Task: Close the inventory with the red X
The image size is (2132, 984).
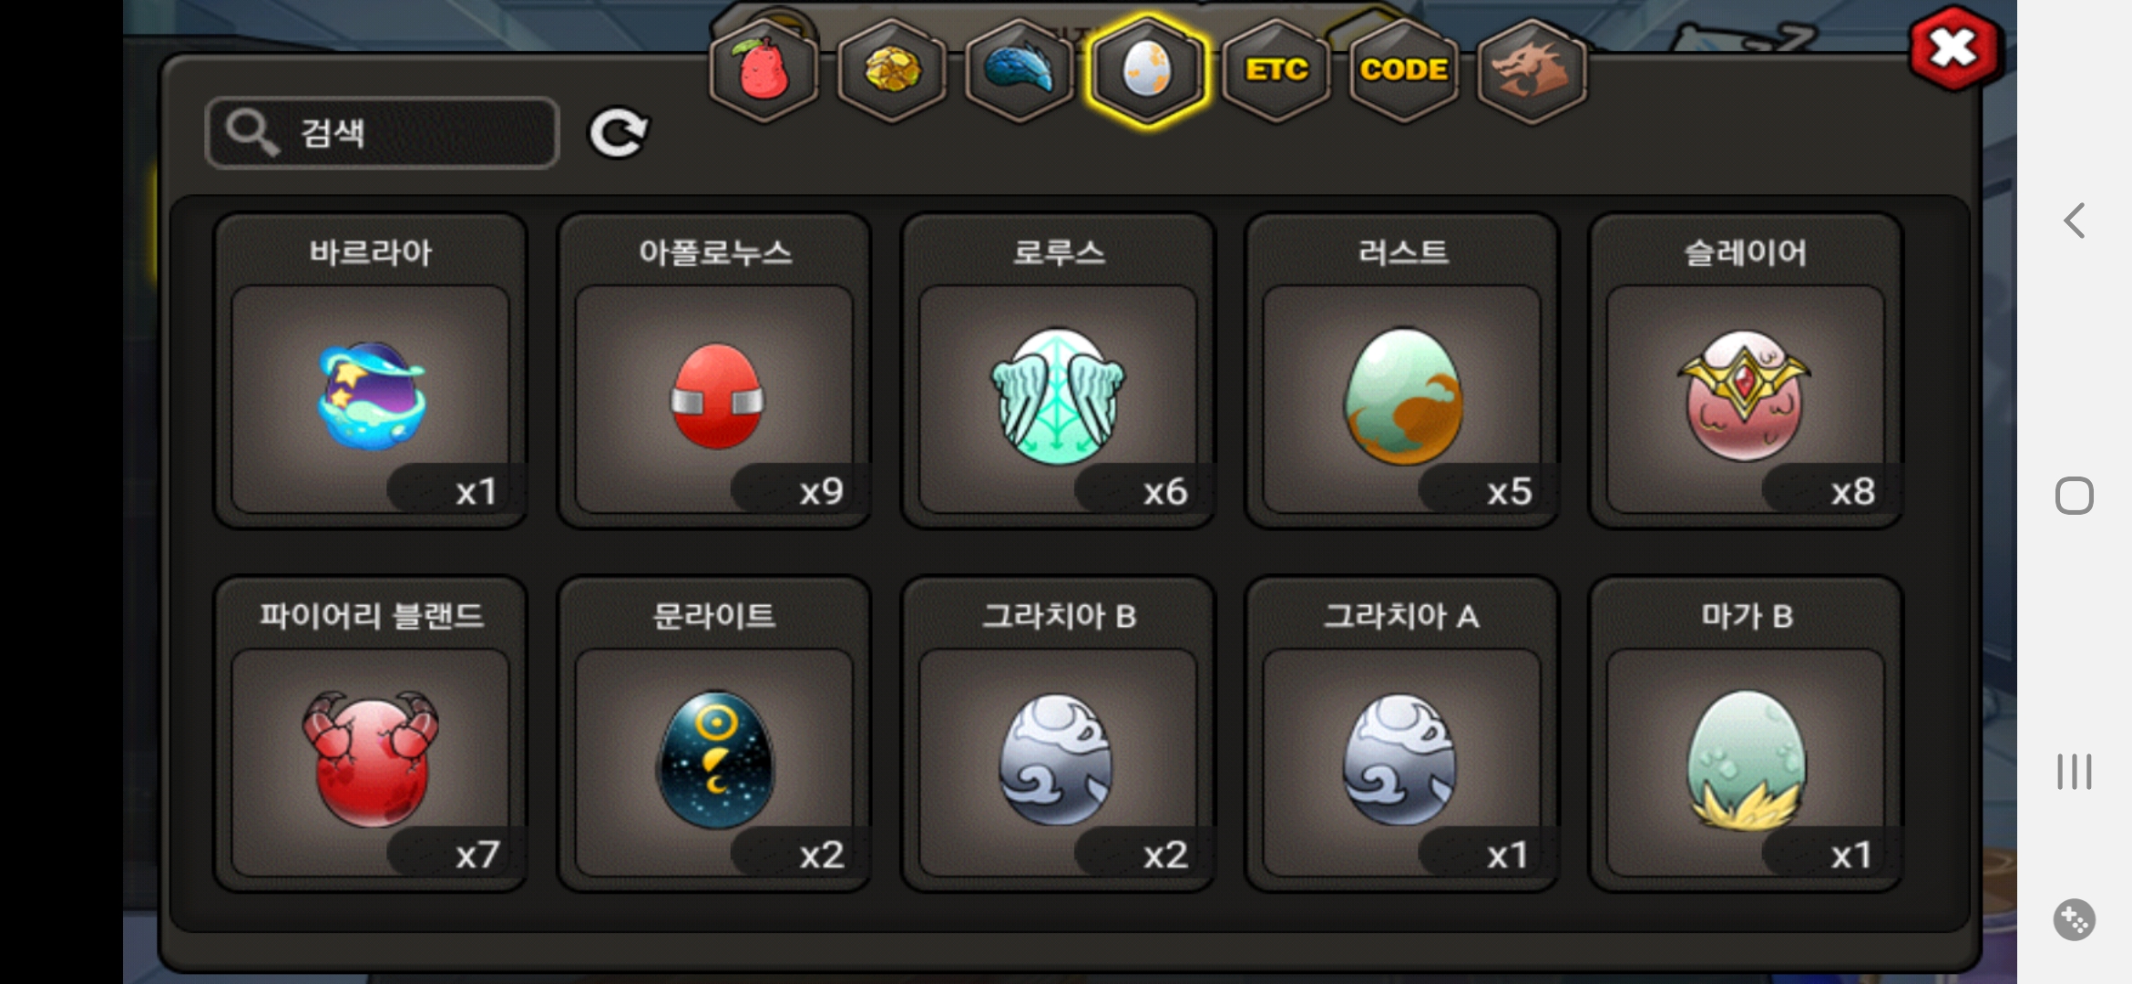Action: (x=1954, y=48)
